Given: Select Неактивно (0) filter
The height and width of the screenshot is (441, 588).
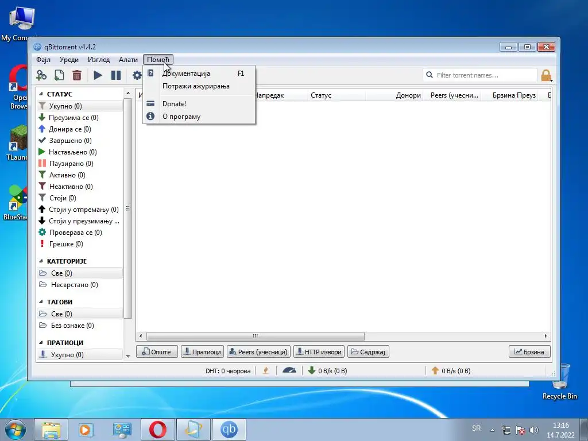Looking at the screenshot, I should tap(80, 187).
